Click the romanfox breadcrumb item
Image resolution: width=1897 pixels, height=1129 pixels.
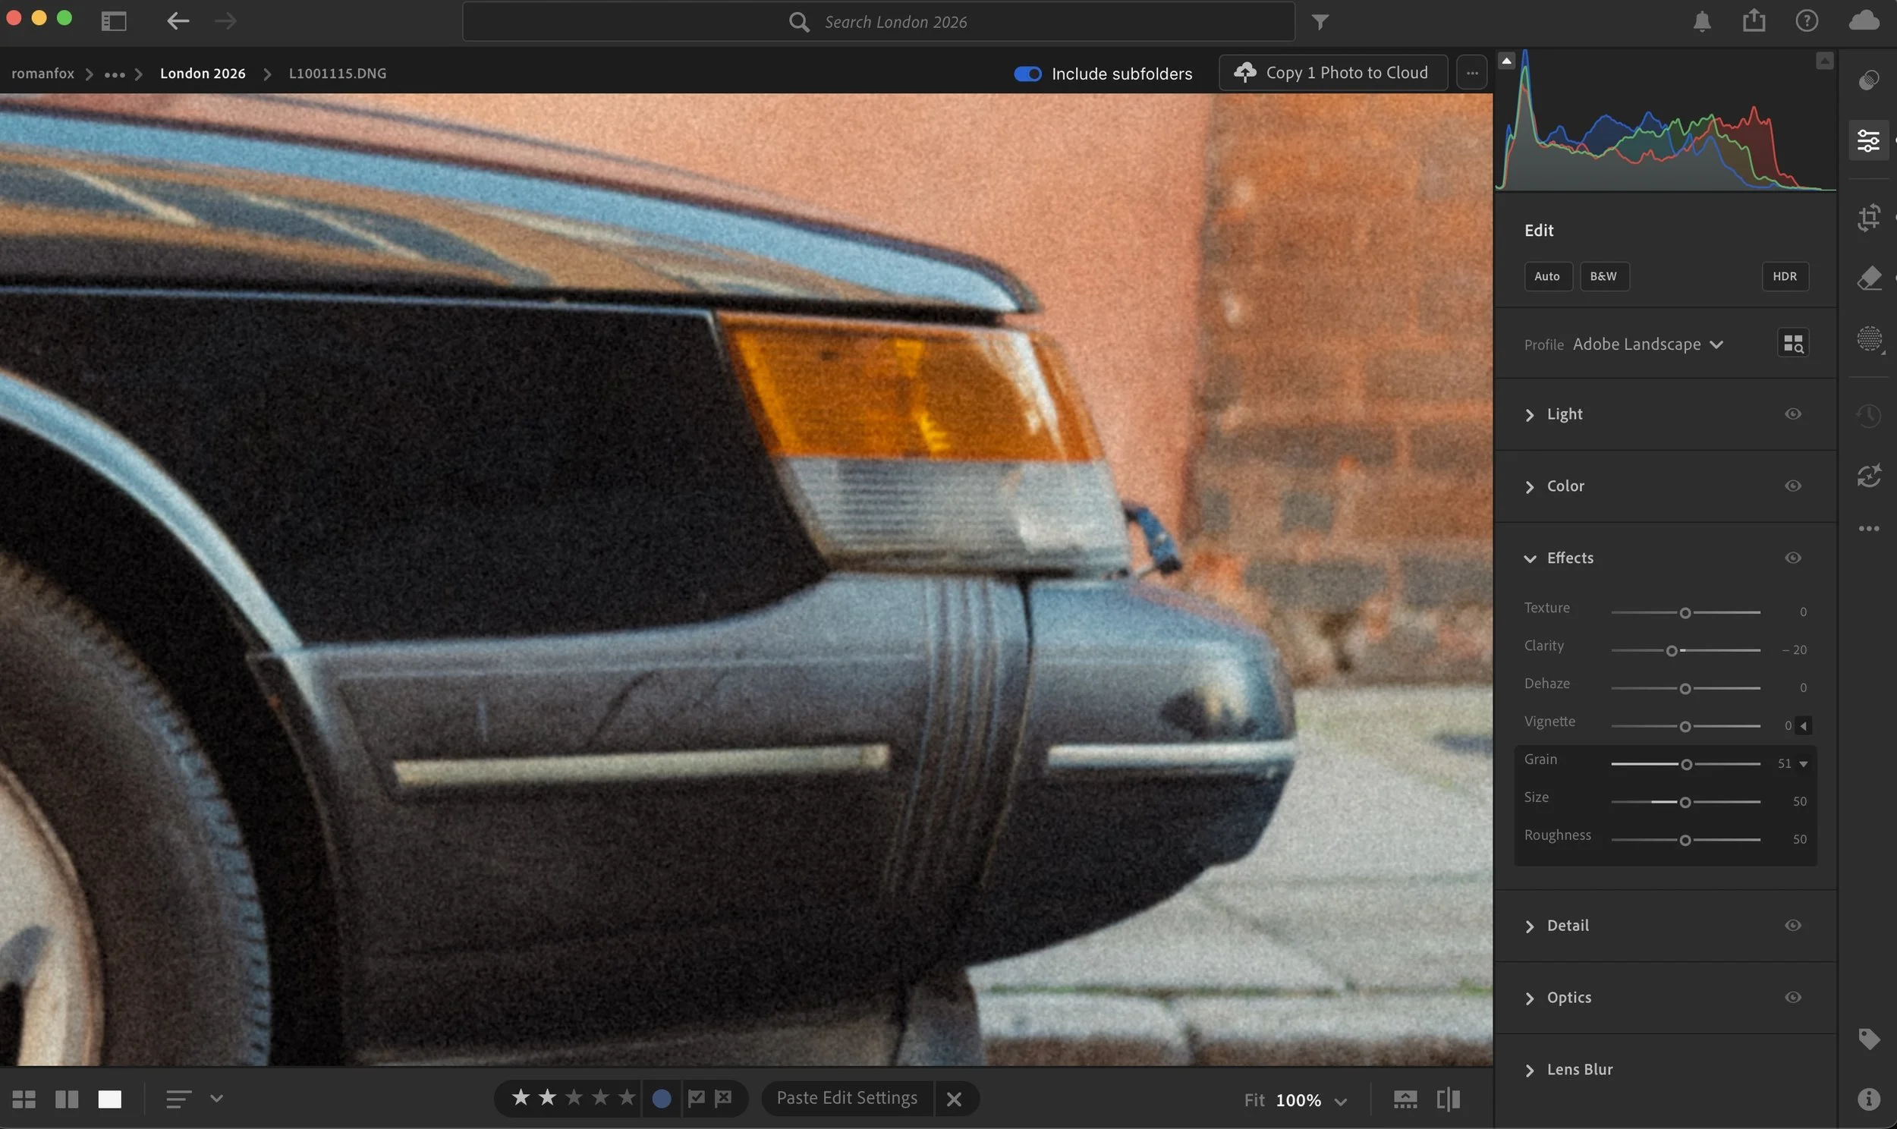(42, 74)
